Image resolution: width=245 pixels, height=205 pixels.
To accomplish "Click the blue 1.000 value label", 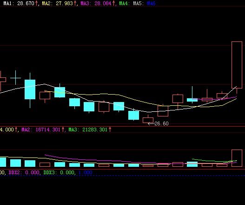I will click(x=85, y=172).
